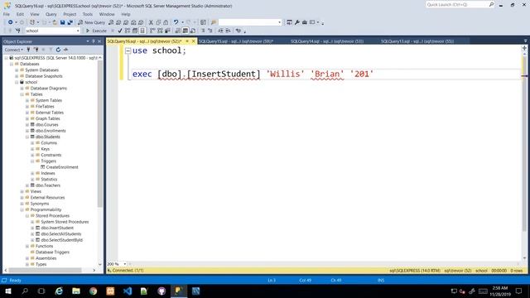
Task: Click the Cut scissors icon
Action: coord(151,22)
